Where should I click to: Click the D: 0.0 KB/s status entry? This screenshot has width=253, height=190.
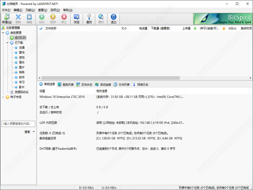(x=86, y=188)
